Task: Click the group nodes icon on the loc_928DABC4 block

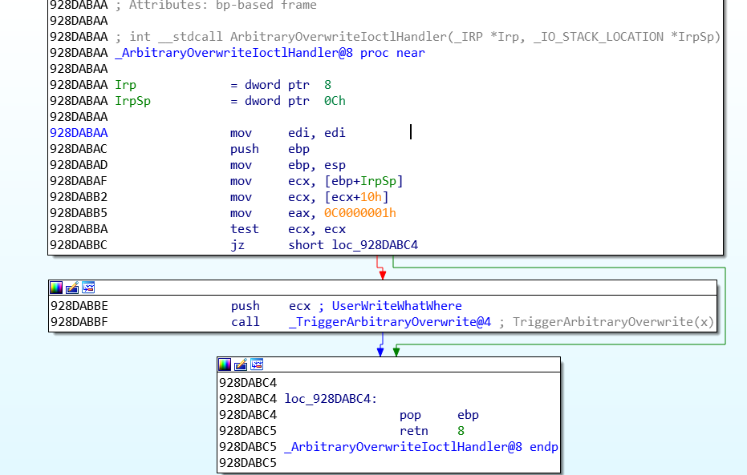Action: (258, 364)
